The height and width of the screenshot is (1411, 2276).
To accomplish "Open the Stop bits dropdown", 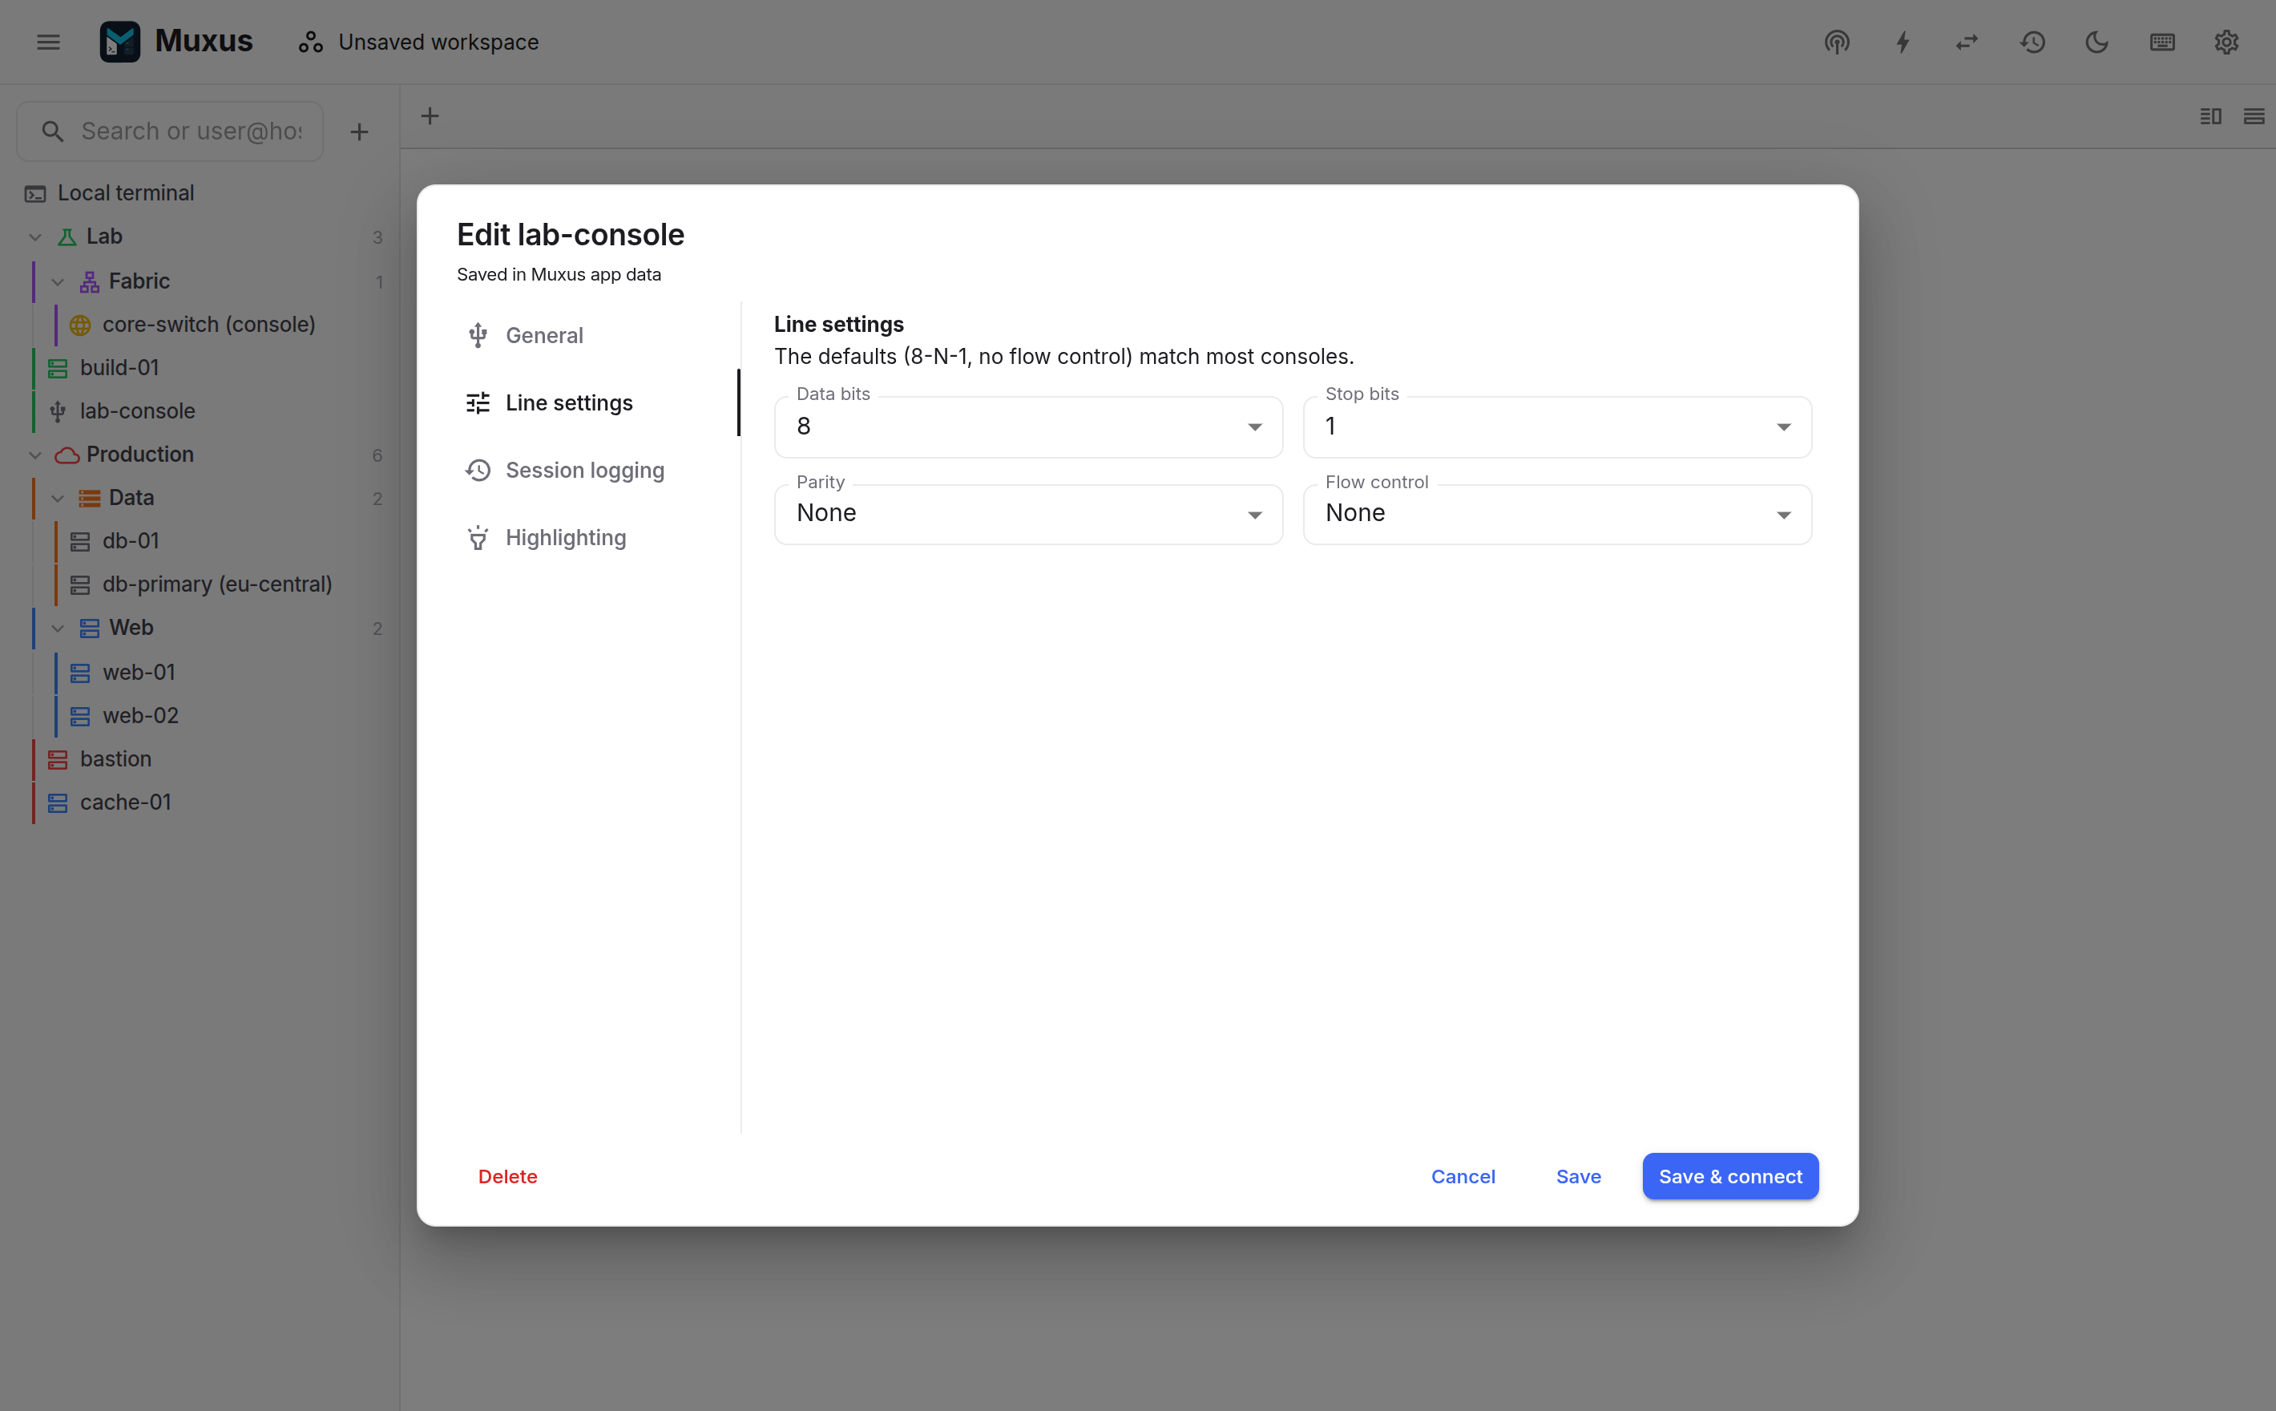I will click(1557, 427).
